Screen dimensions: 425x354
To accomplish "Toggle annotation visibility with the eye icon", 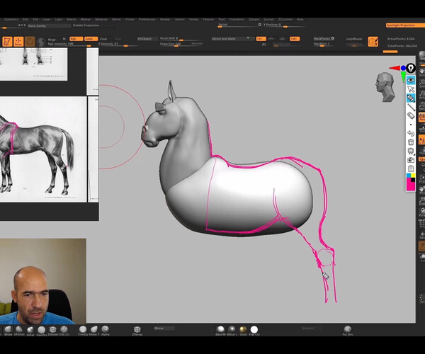I will point(411,80).
